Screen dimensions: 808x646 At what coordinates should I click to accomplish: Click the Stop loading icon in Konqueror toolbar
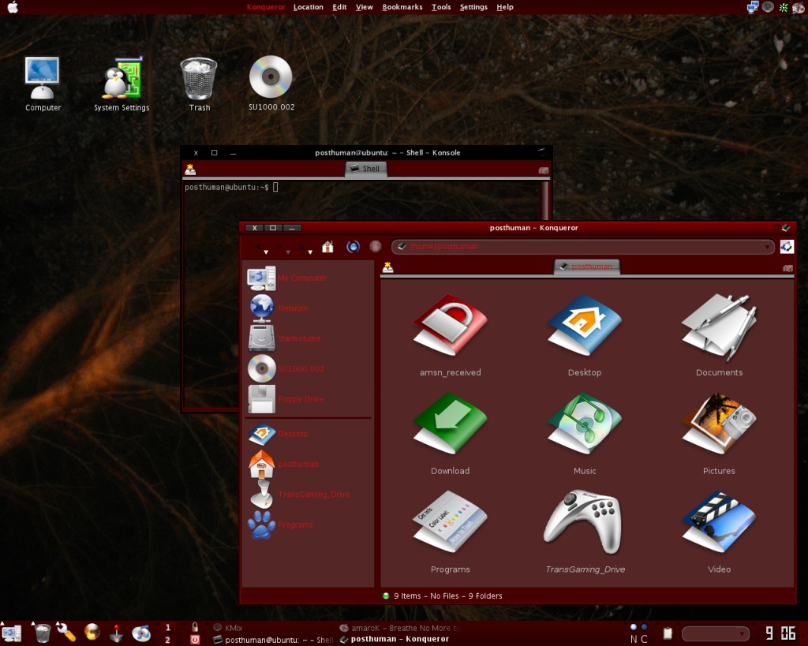[x=376, y=247]
